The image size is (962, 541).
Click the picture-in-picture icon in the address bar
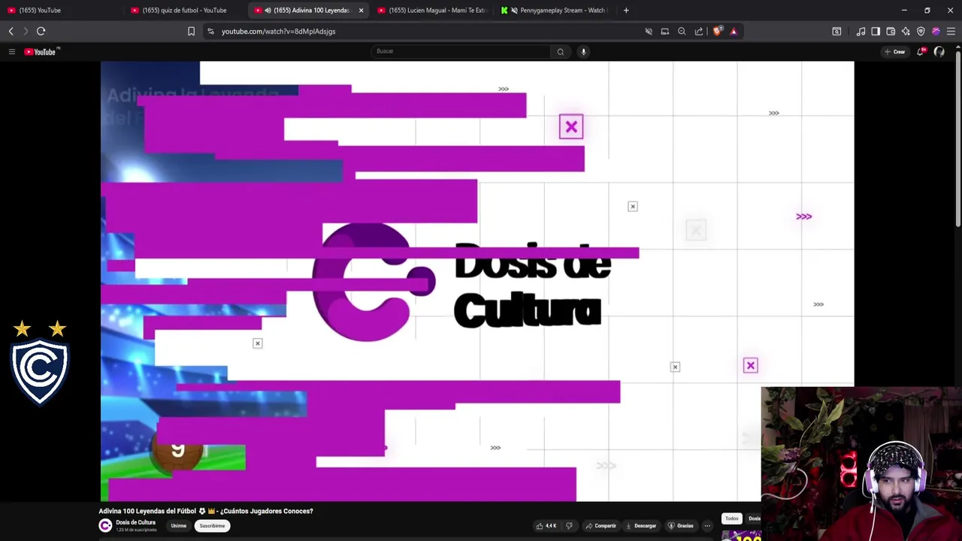tap(665, 31)
